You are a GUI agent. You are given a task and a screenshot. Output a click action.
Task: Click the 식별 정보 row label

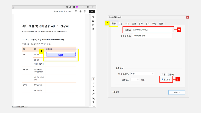(x=25, y=69)
